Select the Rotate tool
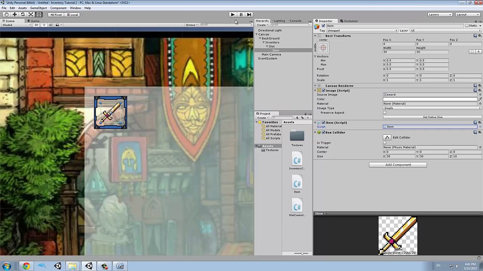Screen dimensions: 483x271 click(23, 14)
